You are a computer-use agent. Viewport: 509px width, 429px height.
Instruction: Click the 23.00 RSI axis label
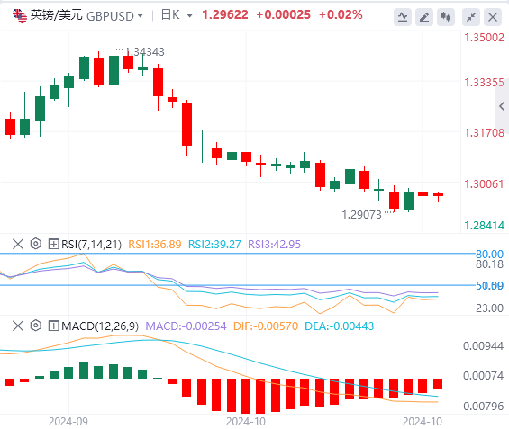(489, 308)
